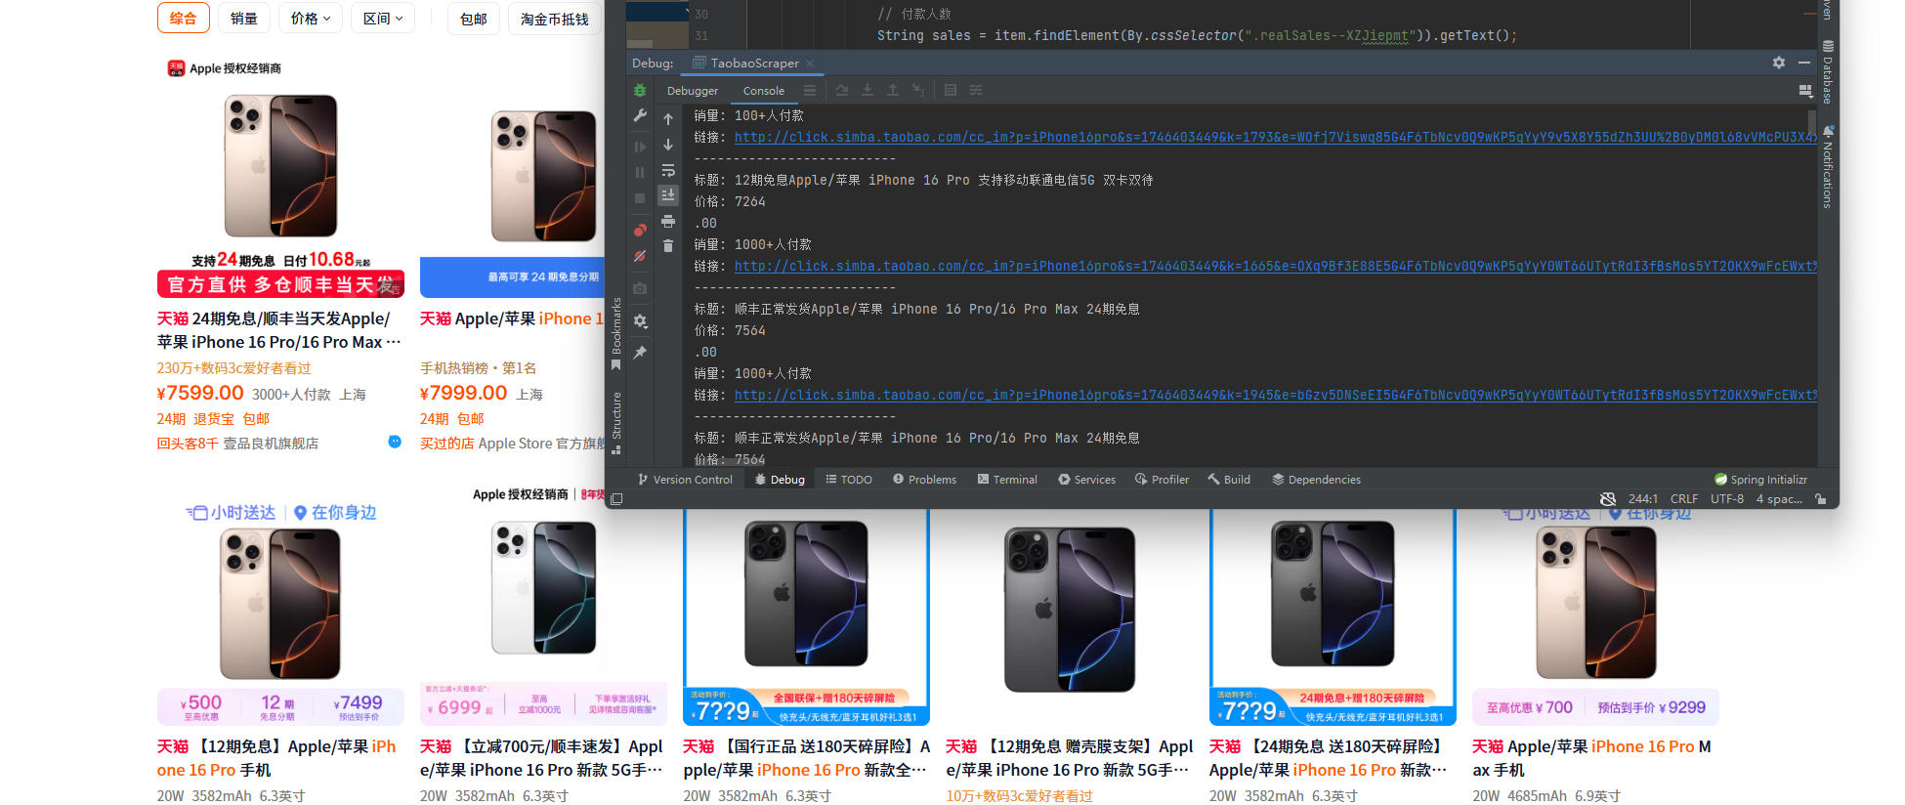1905x805 pixels.
Task: Switch to the Debugger tab
Action: 693,91
